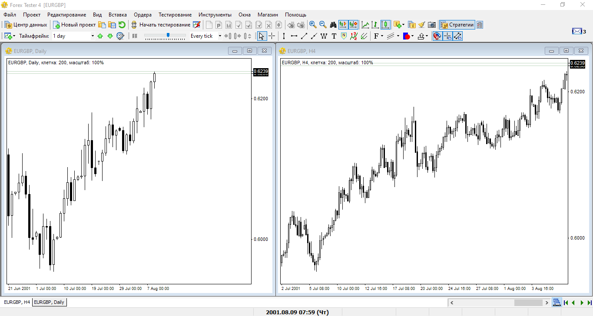Toggle the magnet snap mode

(x=437, y=36)
